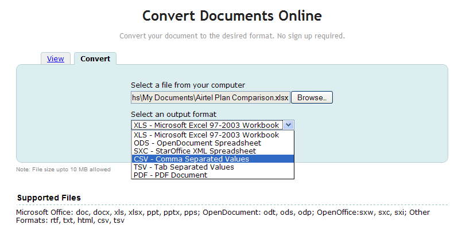Pick ODS OpenDocument Spreadsheet from the list
Viewport: 462px width, 232px height.
point(197,143)
